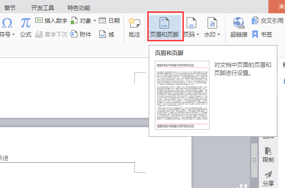Click the Omega symbol icon
This screenshot has width=285, height=188.
[7, 23]
